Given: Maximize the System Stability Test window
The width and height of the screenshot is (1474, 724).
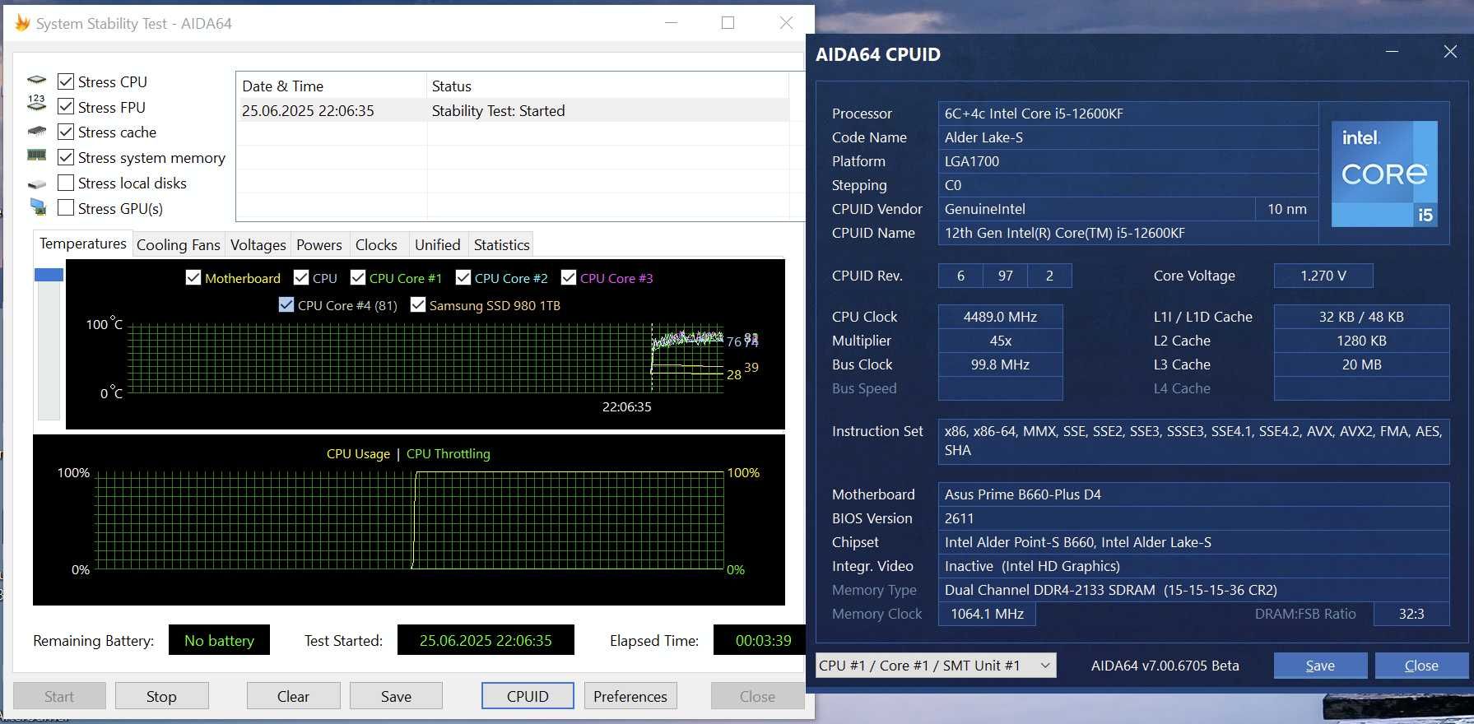Looking at the screenshot, I should pos(728,23).
